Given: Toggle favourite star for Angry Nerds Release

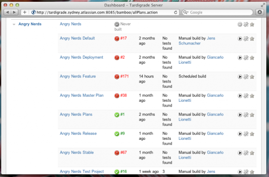Looking at the screenshot, I should (252, 134).
